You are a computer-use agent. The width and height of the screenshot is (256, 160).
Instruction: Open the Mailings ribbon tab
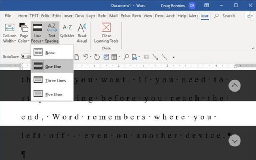coord(114,16)
